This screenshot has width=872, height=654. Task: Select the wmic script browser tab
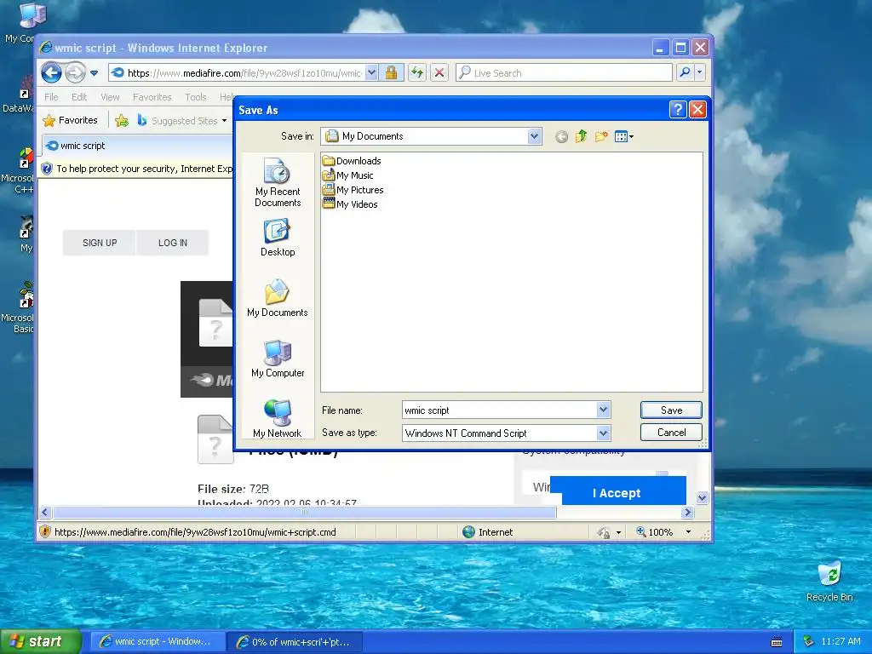[x=137, y=146]
